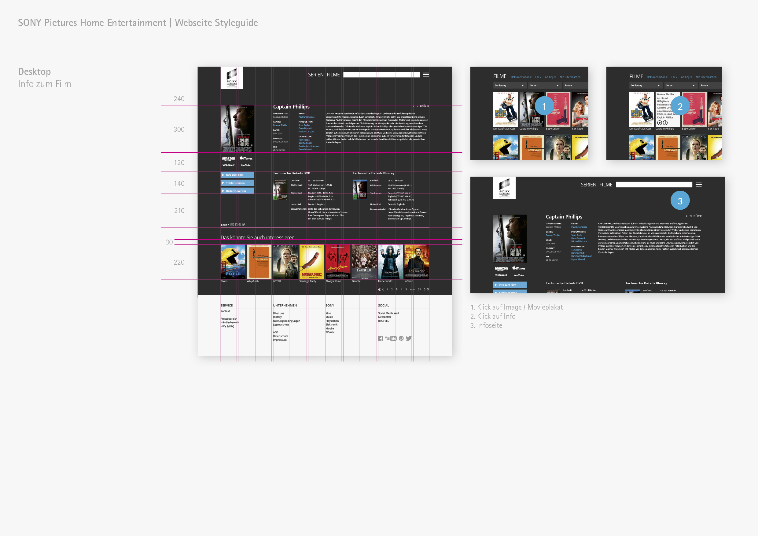Click ZURÜCK back link in main mockup
This screenshot has width=758, height=536.
[x=421, y=106]
